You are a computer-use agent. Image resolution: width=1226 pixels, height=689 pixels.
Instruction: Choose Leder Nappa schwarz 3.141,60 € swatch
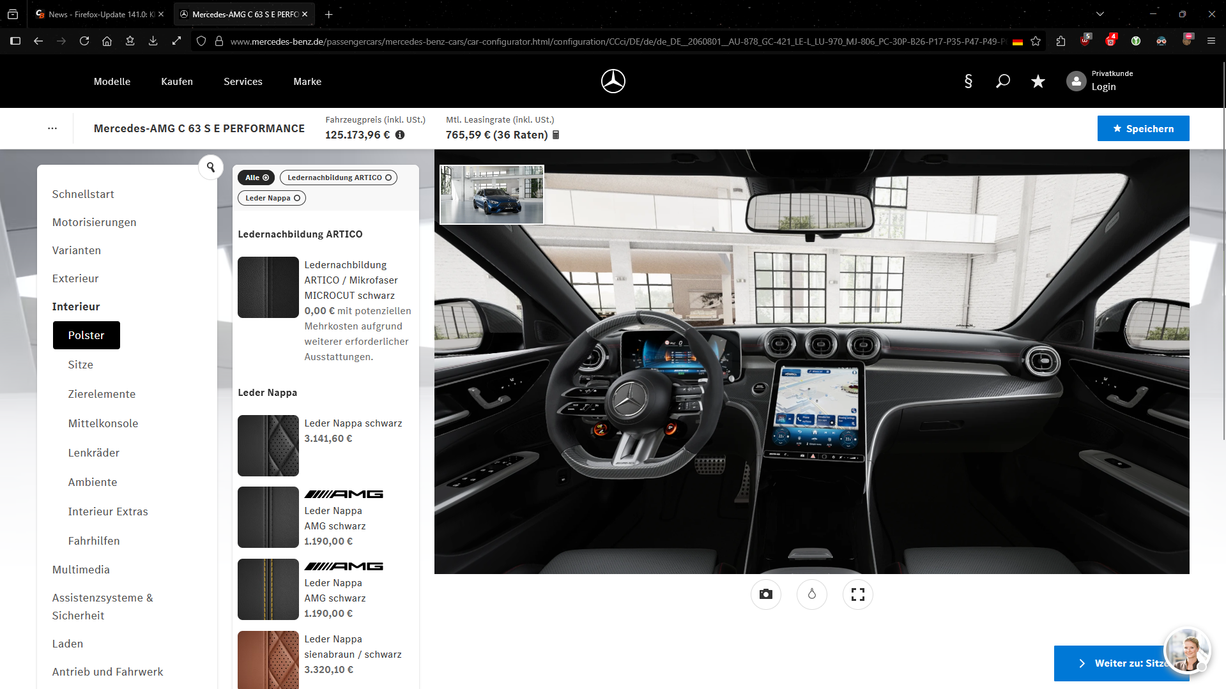[268, 446]
